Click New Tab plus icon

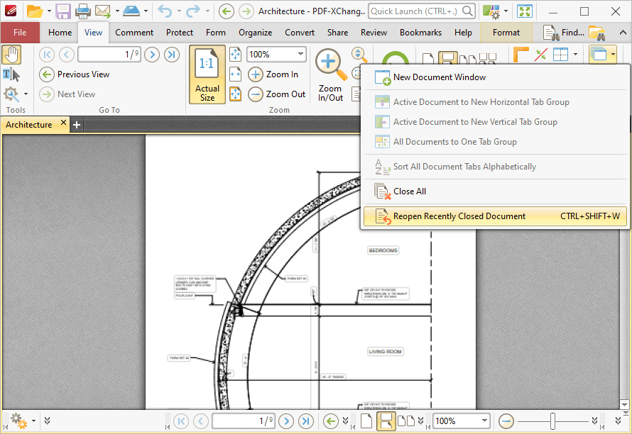(x=77, y=125)
